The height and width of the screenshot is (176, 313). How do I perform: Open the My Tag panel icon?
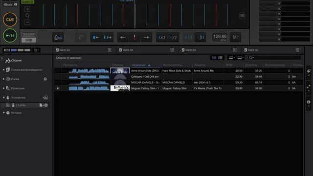coord(309,71)
